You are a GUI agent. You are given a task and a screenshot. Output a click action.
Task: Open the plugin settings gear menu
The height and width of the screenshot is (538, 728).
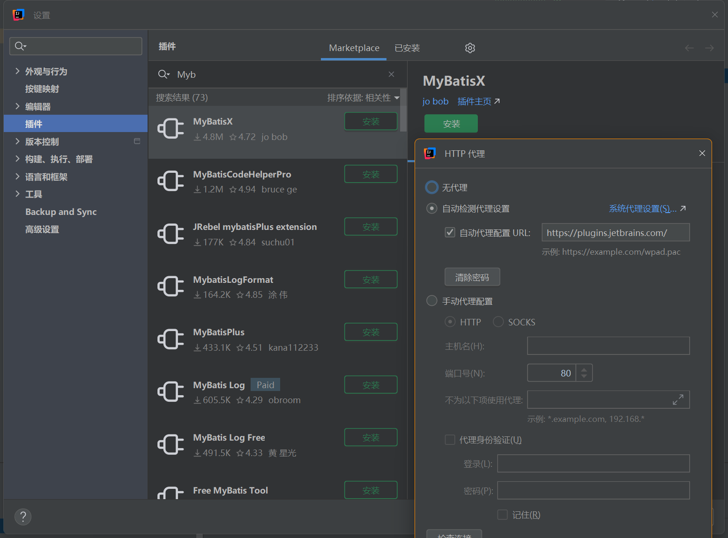coord(470,48)
